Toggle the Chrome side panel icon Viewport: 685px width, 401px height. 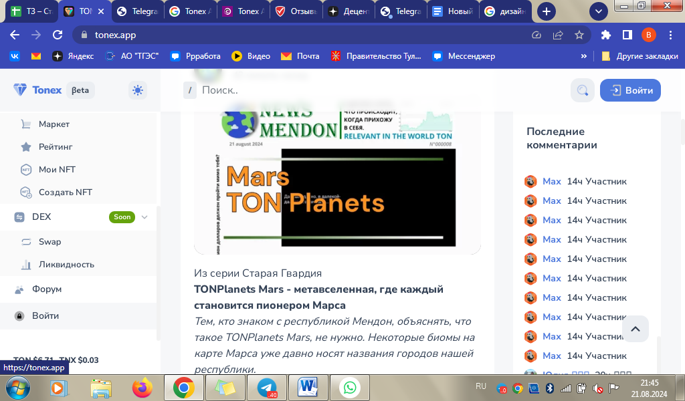tap(627, 35)
